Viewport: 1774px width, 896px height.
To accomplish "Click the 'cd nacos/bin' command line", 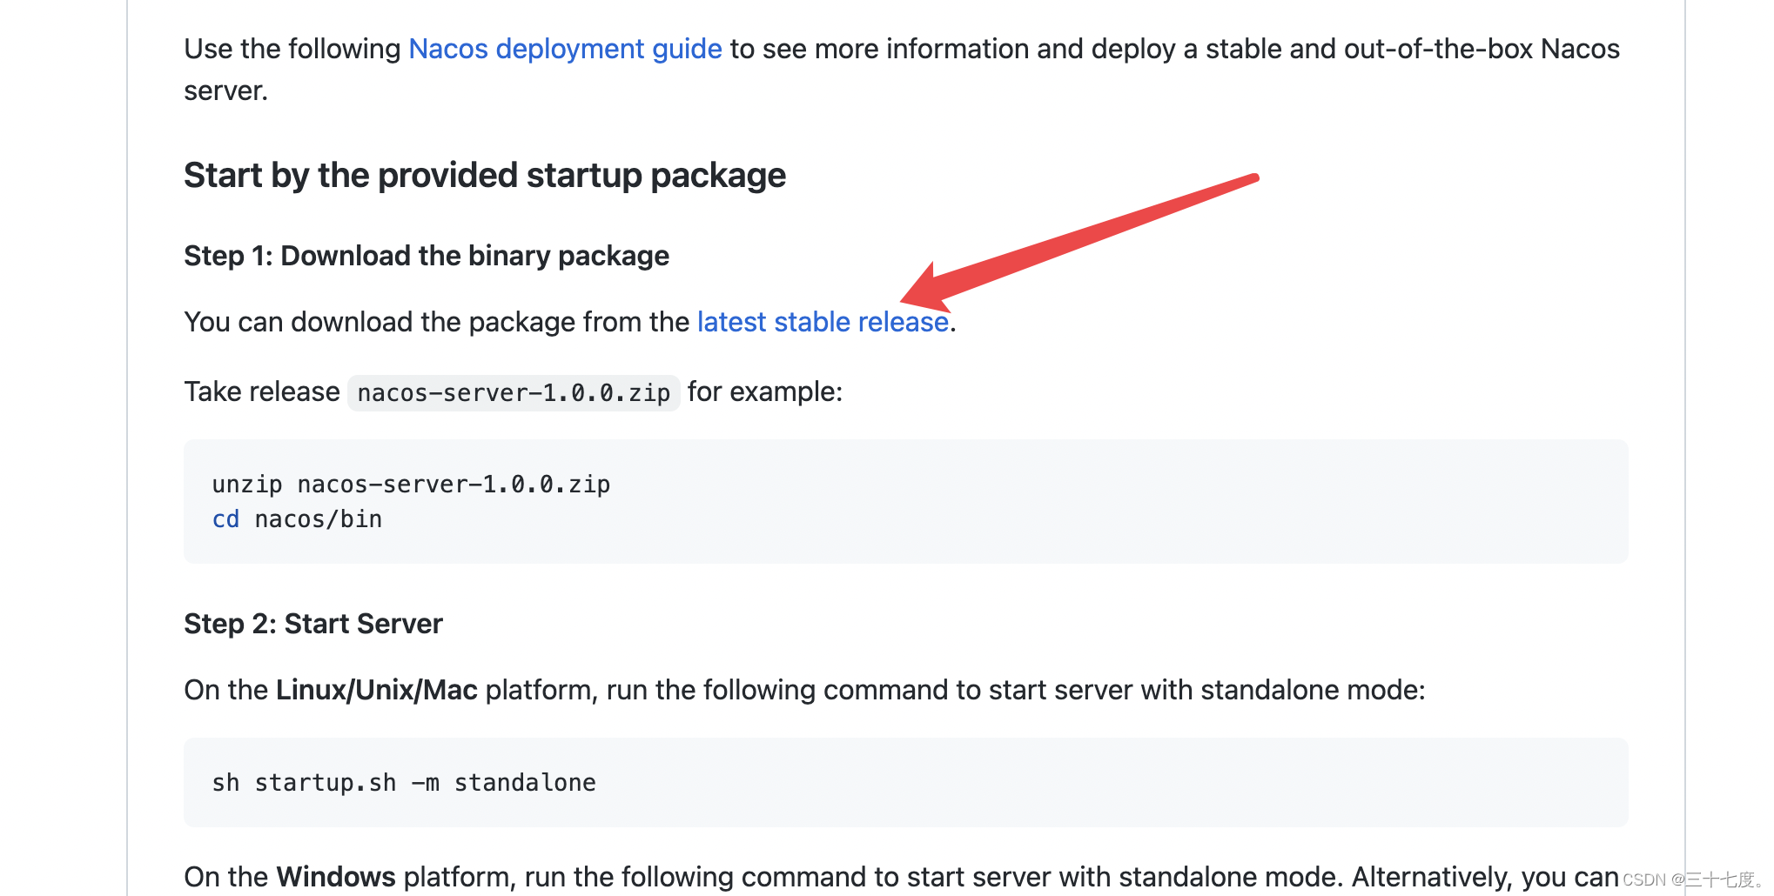I will [297, 519].
